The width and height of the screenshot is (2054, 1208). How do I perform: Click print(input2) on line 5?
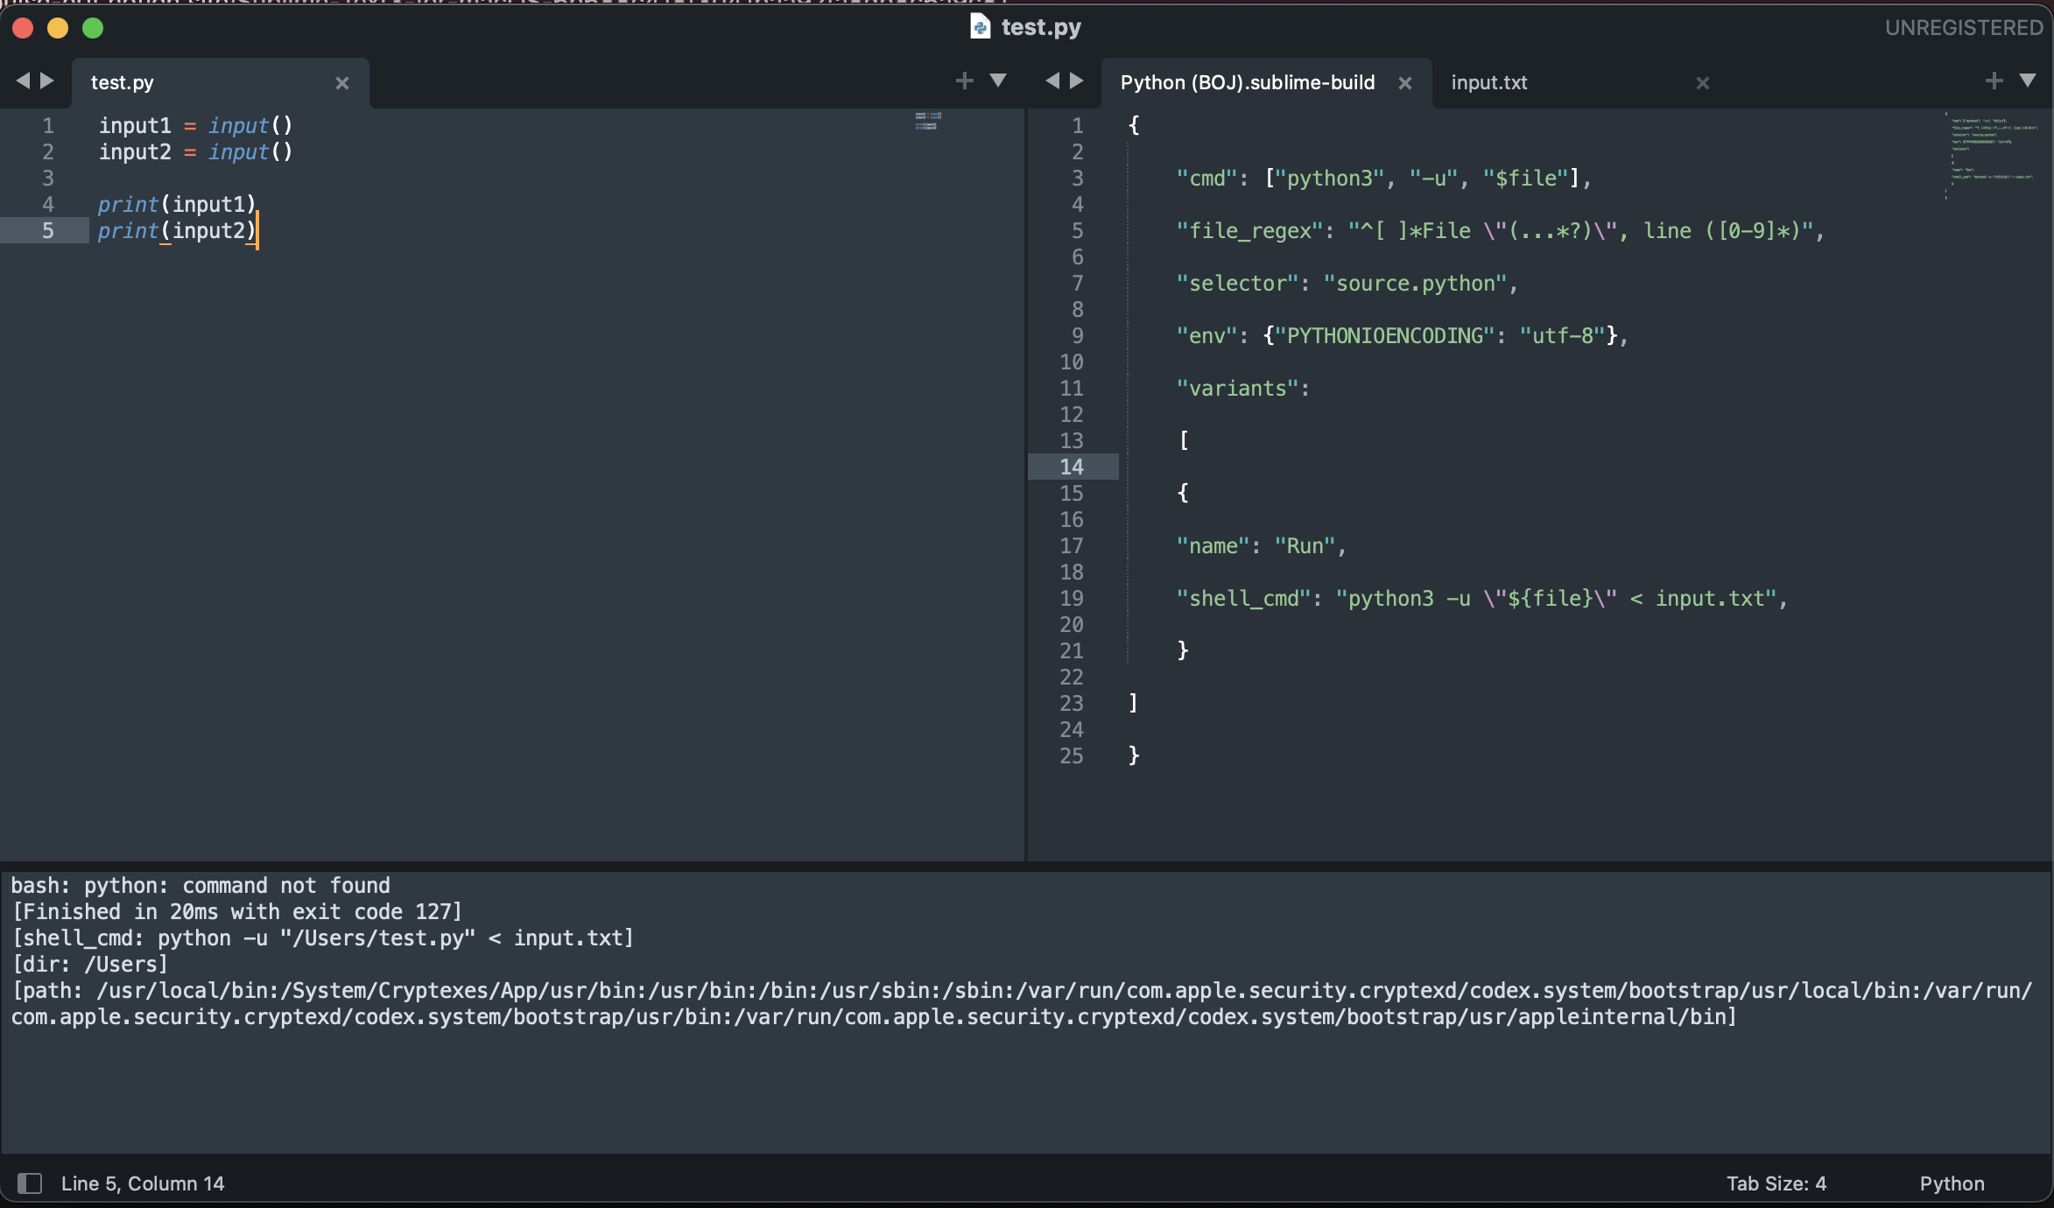(177, 231)
